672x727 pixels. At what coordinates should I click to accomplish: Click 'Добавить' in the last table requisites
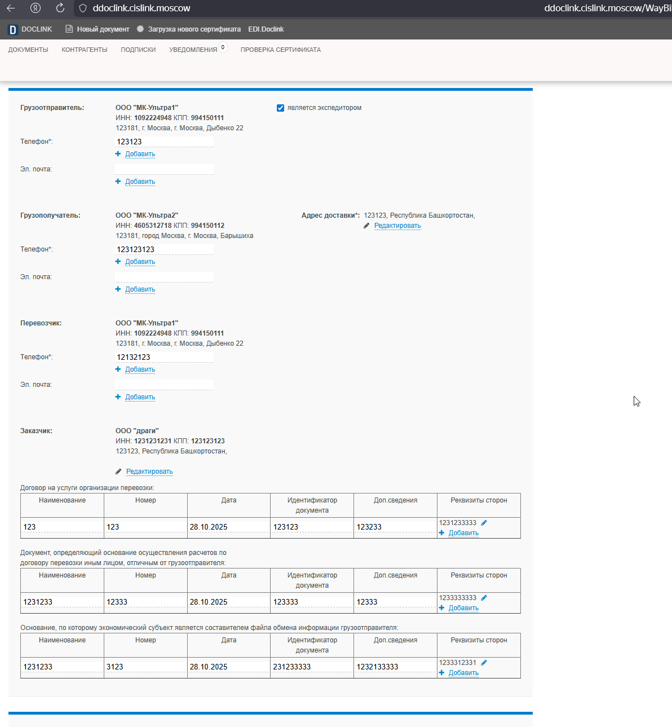[x=463, y=673]
